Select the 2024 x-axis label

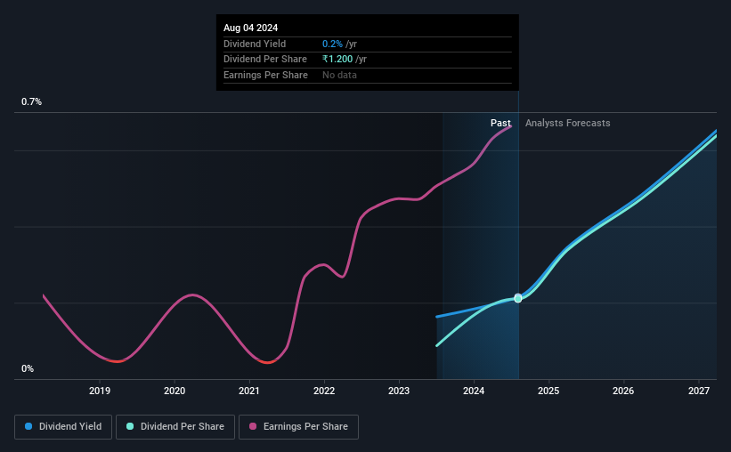click(474, 391)
